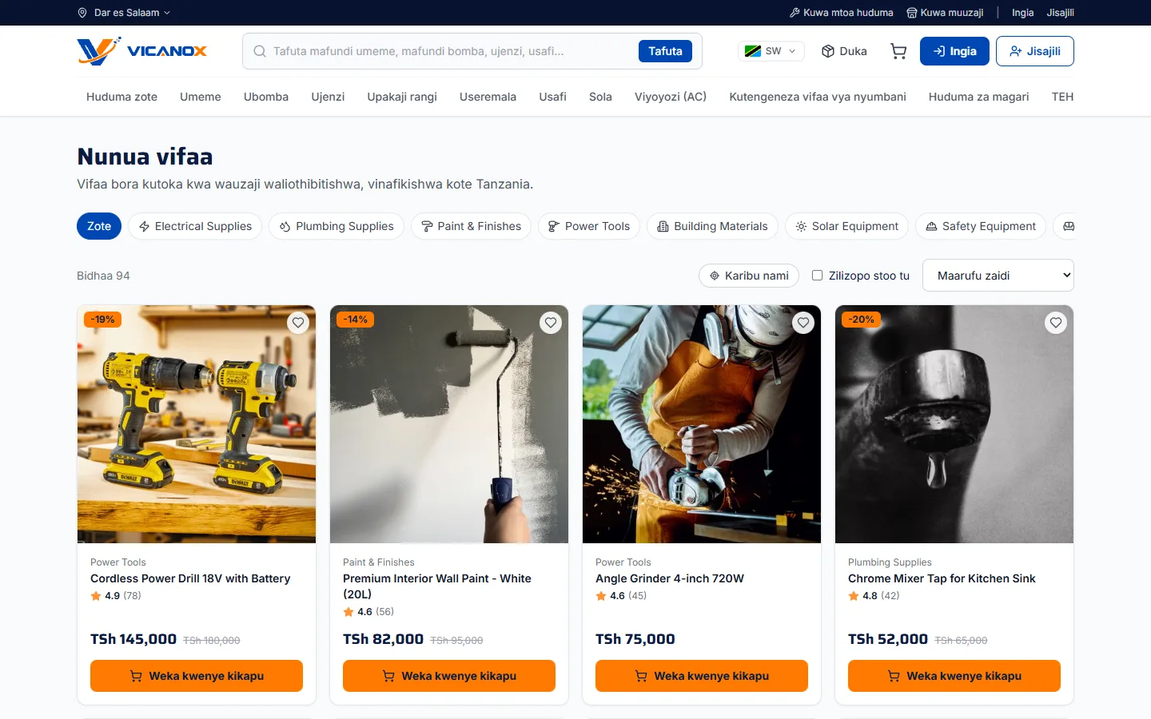
Task: Select the Zote category filter
Action: pyautogui.click(x=99, y=226)
